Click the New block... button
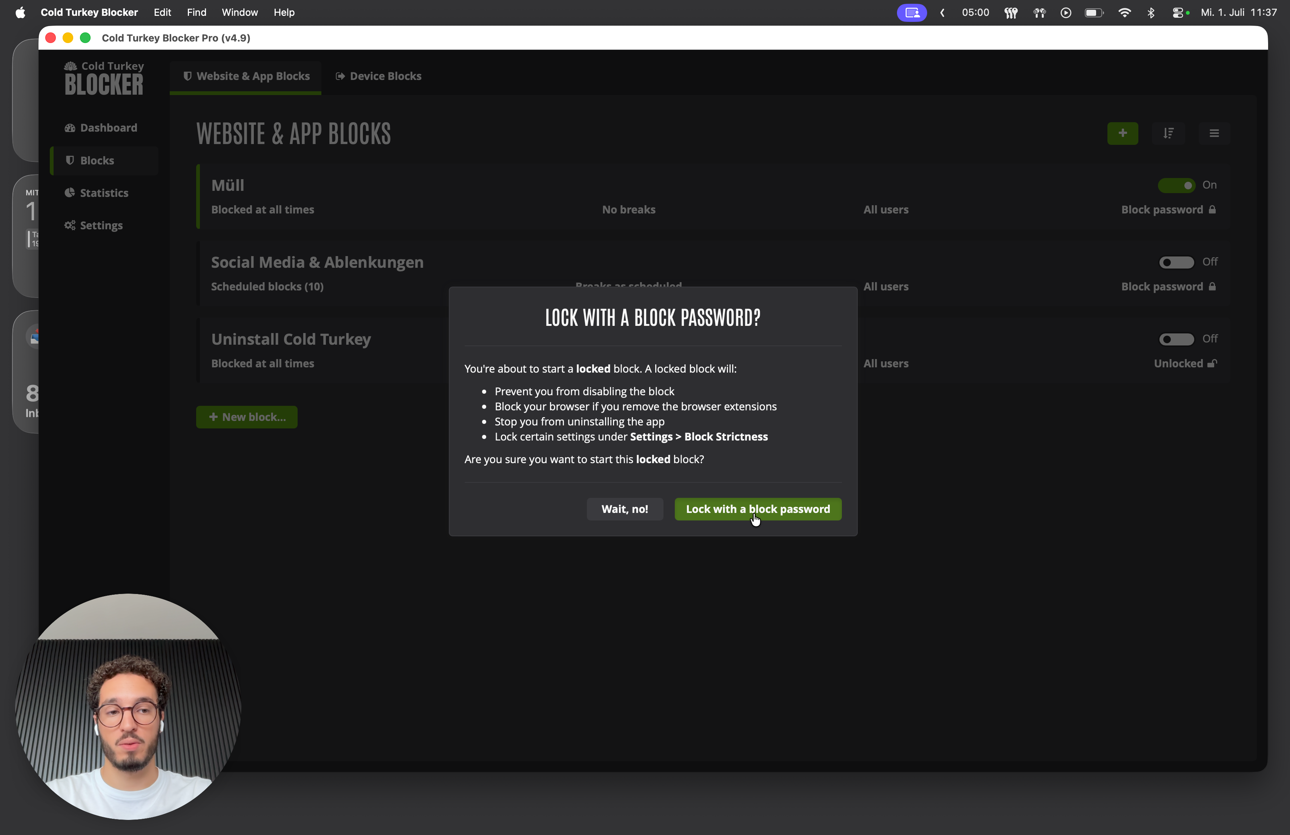The image size is (1290, 835). coord(247,417)
